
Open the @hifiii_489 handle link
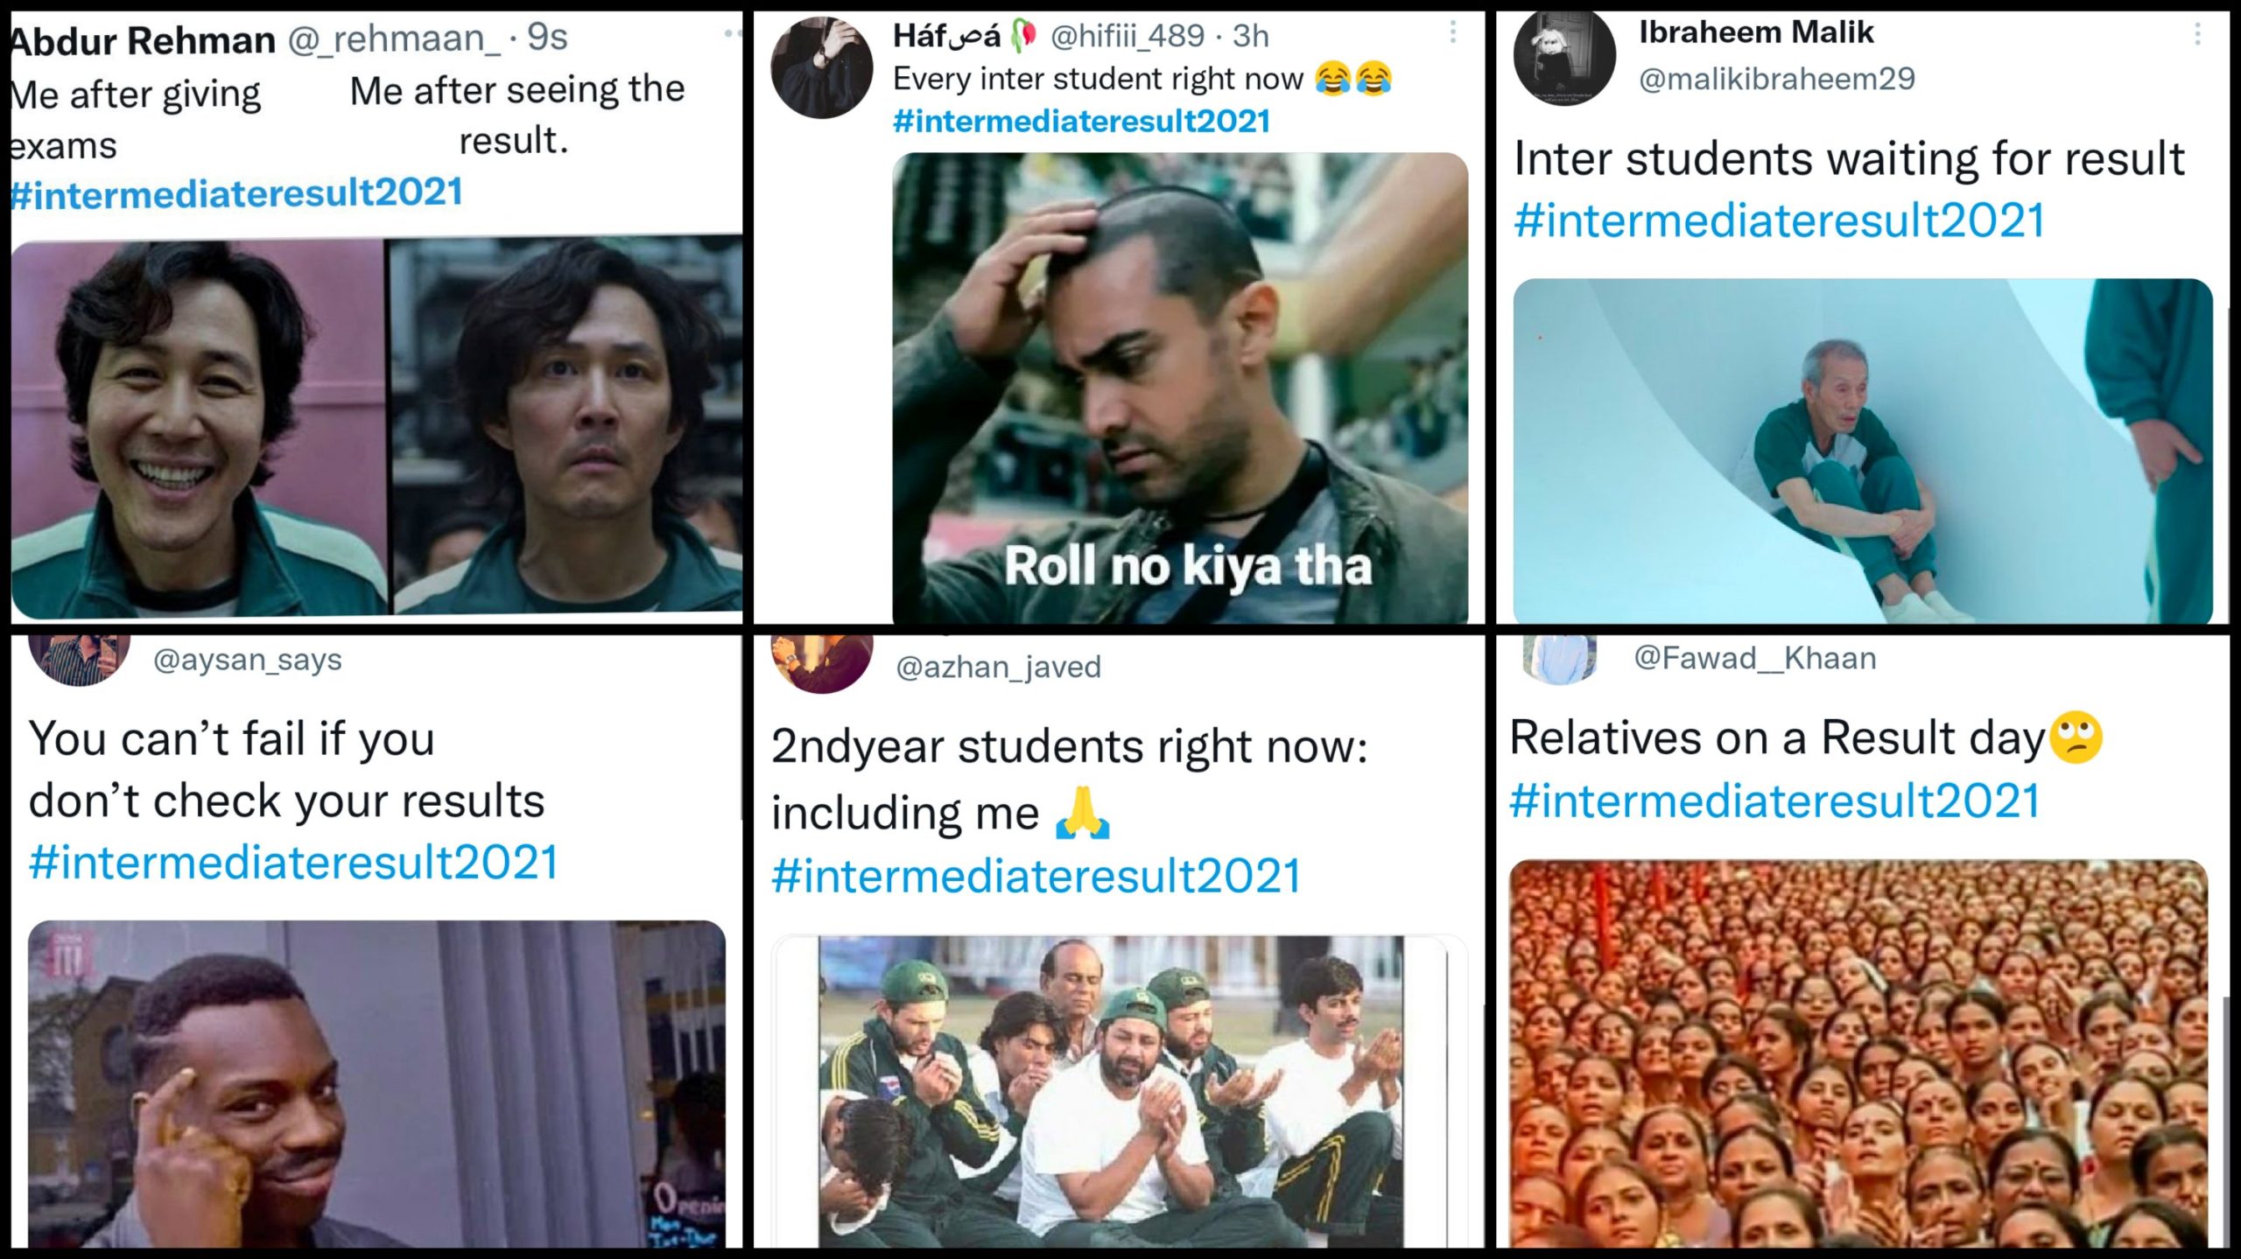1127,36
